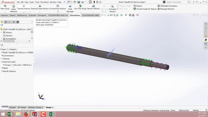Switch to the Weldments tab
The image size is (208, 117).
22,15
